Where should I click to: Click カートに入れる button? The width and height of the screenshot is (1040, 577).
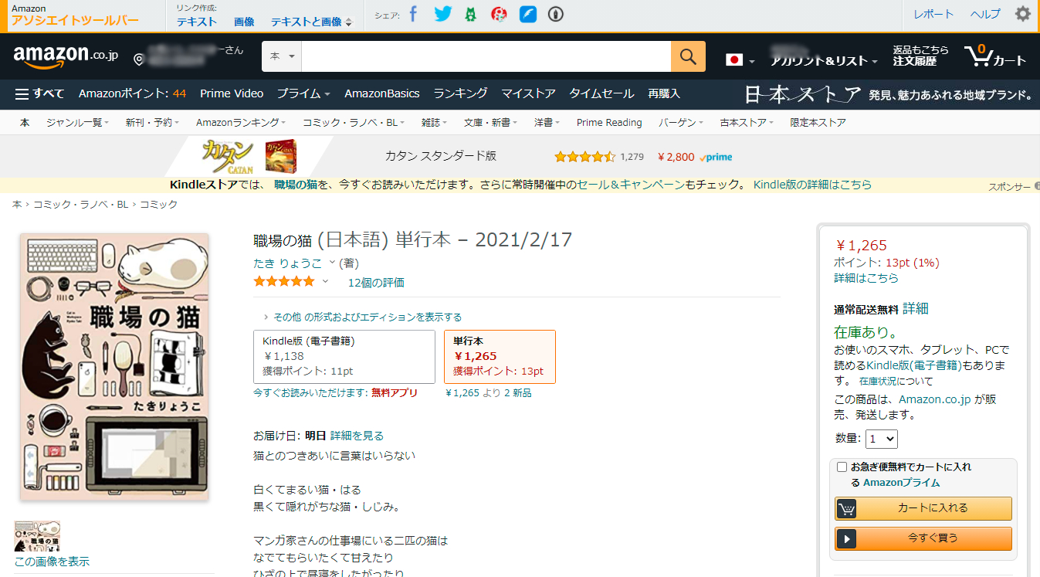pyautogui.click(x=923, y=508)
